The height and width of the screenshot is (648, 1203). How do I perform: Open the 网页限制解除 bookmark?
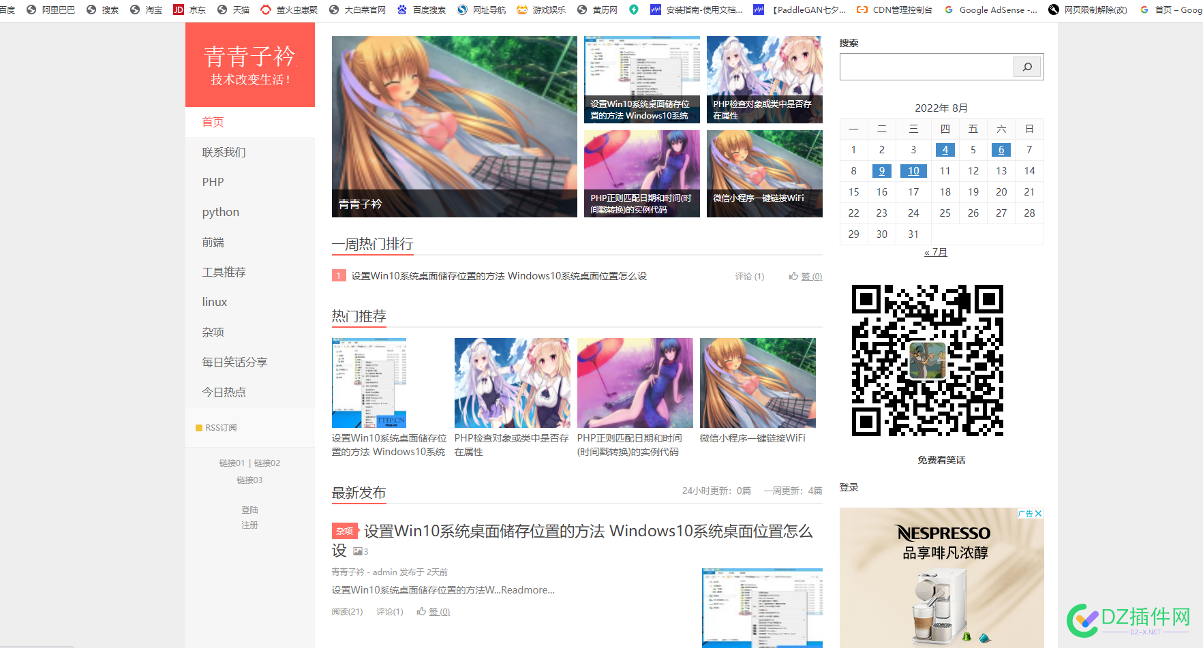click(1087, 10)
